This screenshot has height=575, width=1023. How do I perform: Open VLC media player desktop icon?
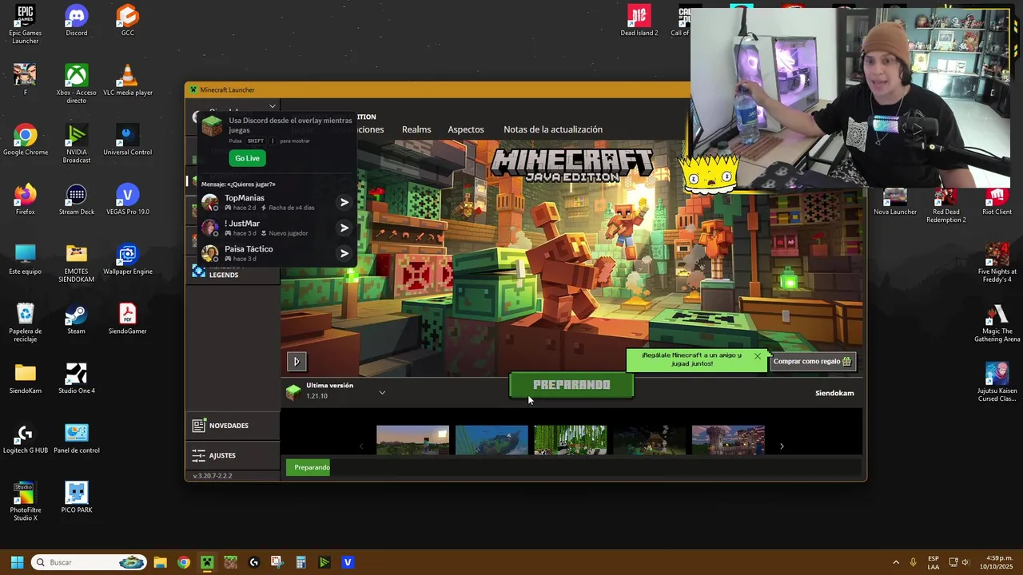(x=127, y=80)
